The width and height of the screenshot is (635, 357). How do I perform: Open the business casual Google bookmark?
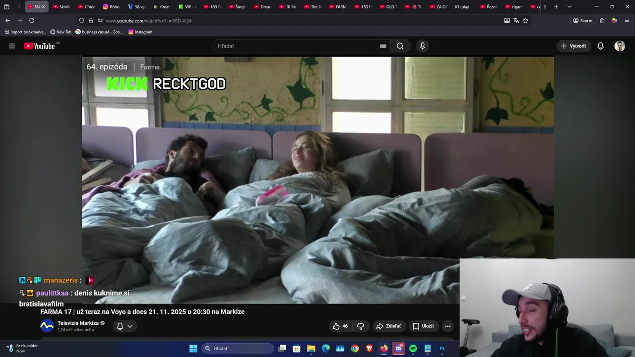99,32
